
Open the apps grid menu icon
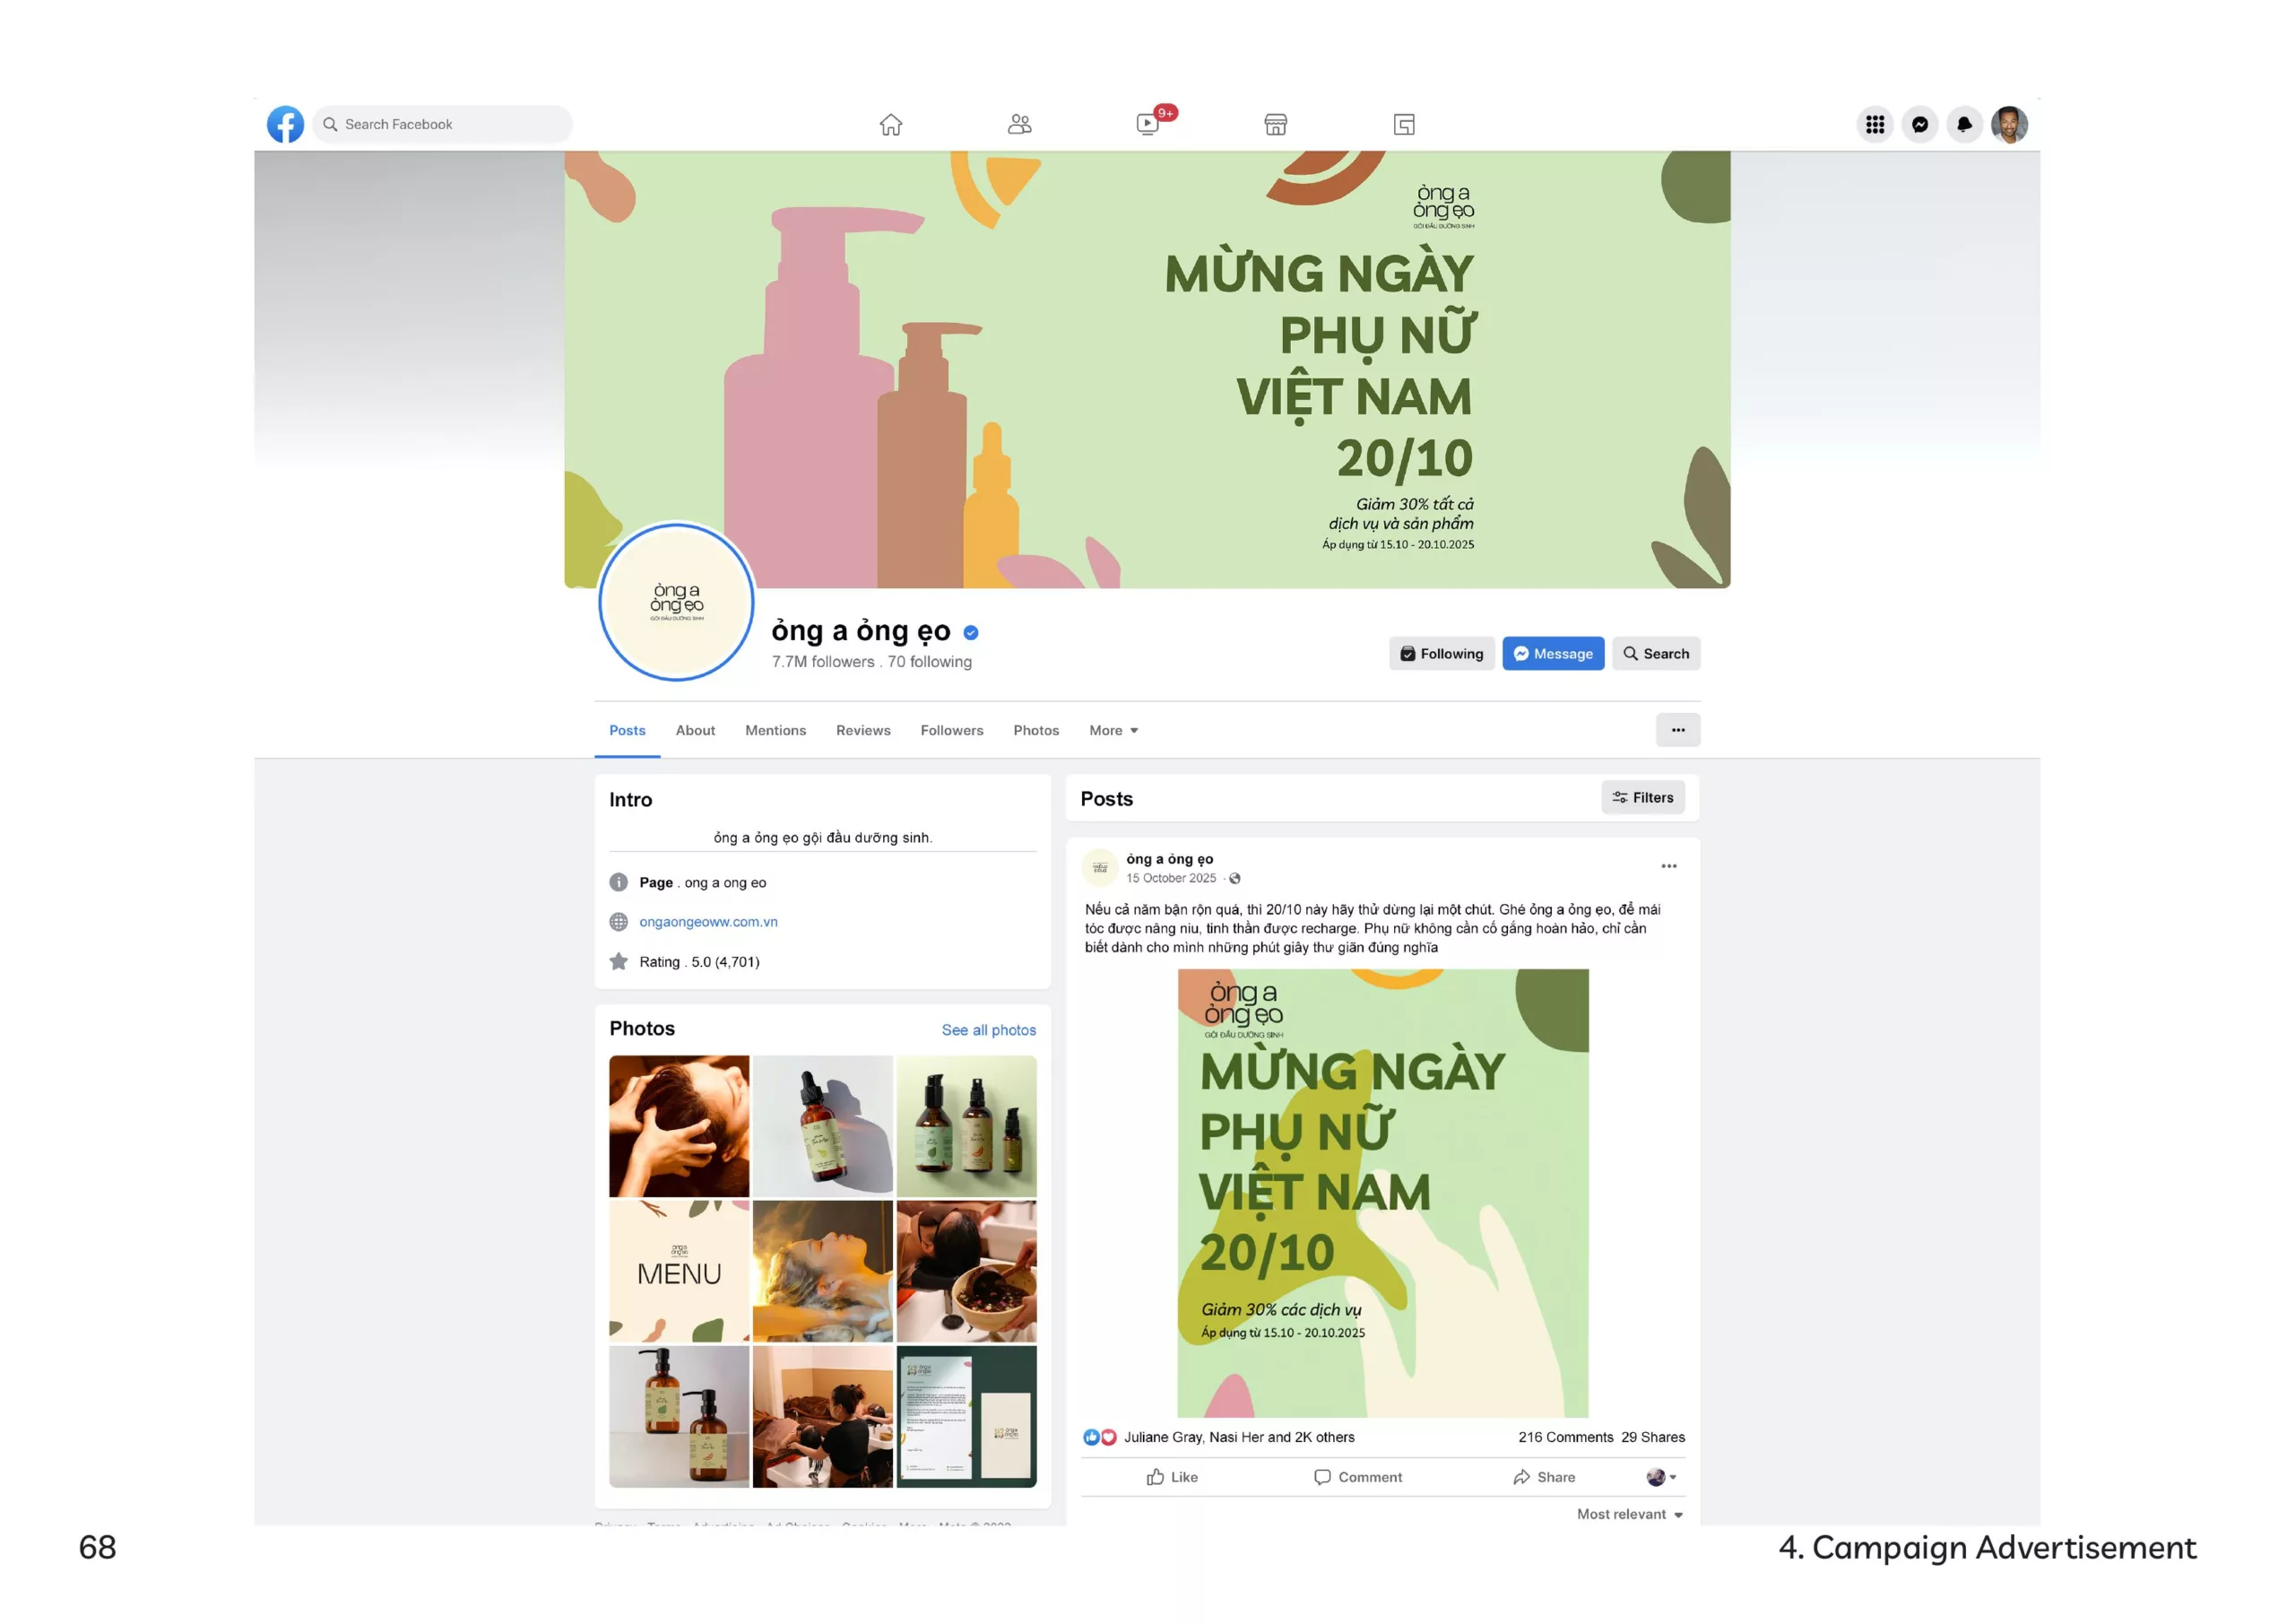pyautogui.click(x=1875, y=124)
